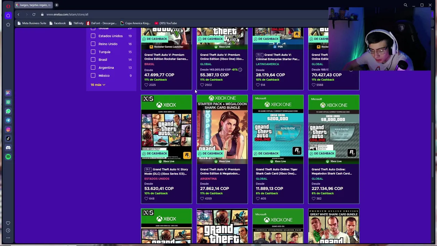This screenshot has width=437, height=246.
Task: Open Discord in the sidebar
Action: pos(8,148)
